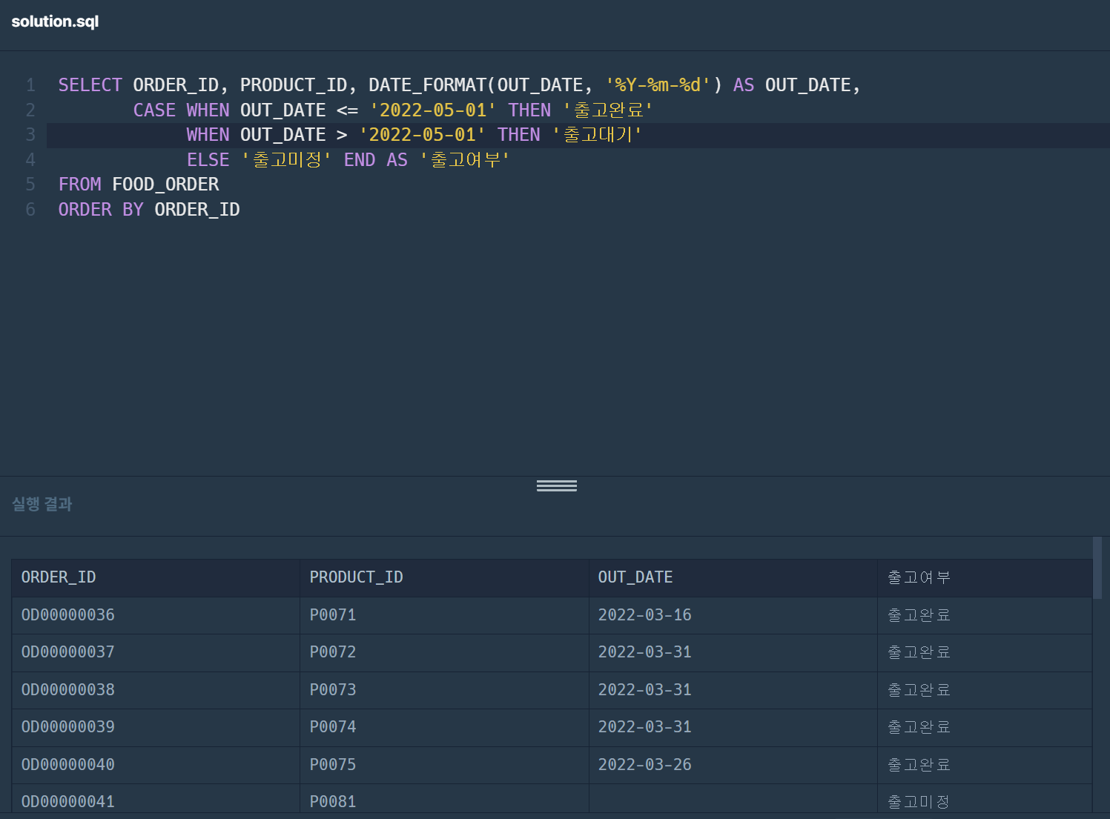1110x819 pixels.
Task: Click the 출고미정 cell in last row
Action: pos(918,801)
